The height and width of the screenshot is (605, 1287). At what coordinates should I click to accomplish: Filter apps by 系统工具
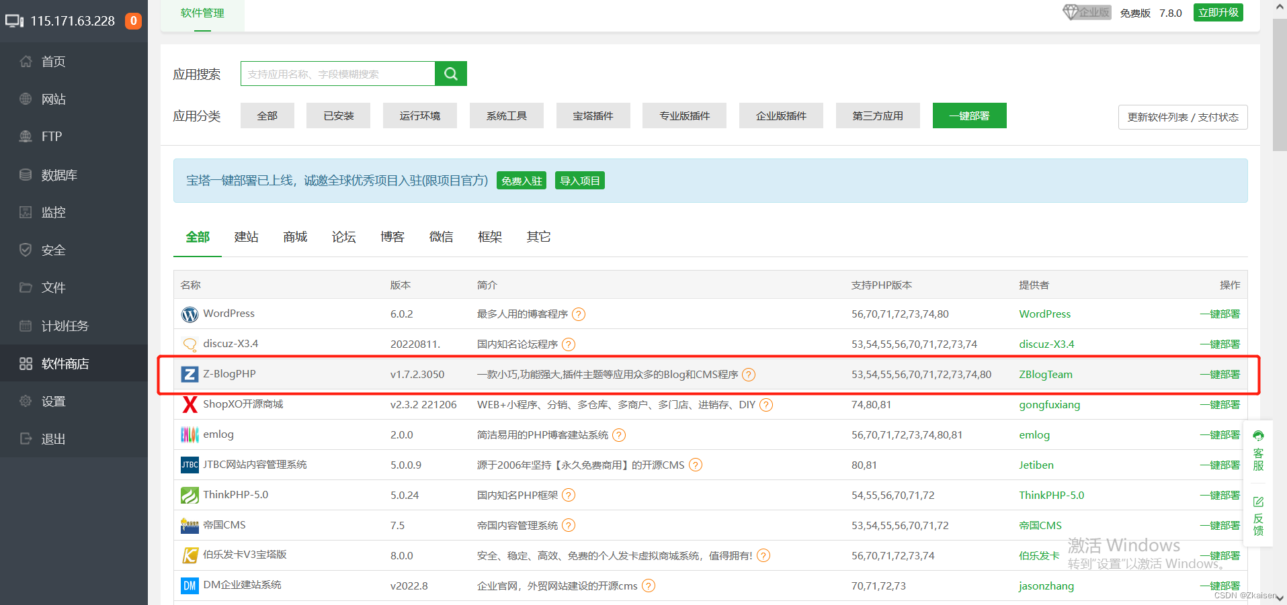(x=507, y=115)
